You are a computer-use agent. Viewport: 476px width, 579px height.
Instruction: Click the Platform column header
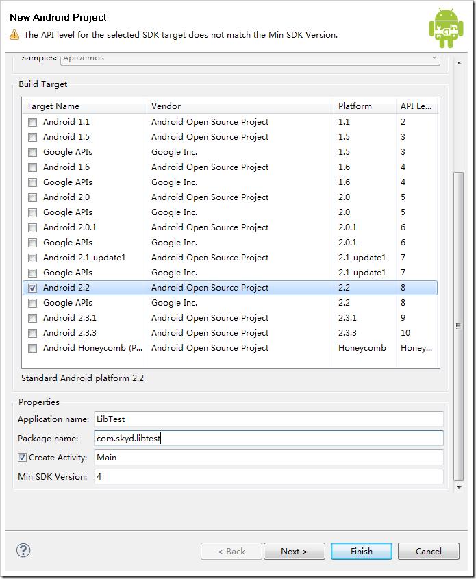coord(364,106)
